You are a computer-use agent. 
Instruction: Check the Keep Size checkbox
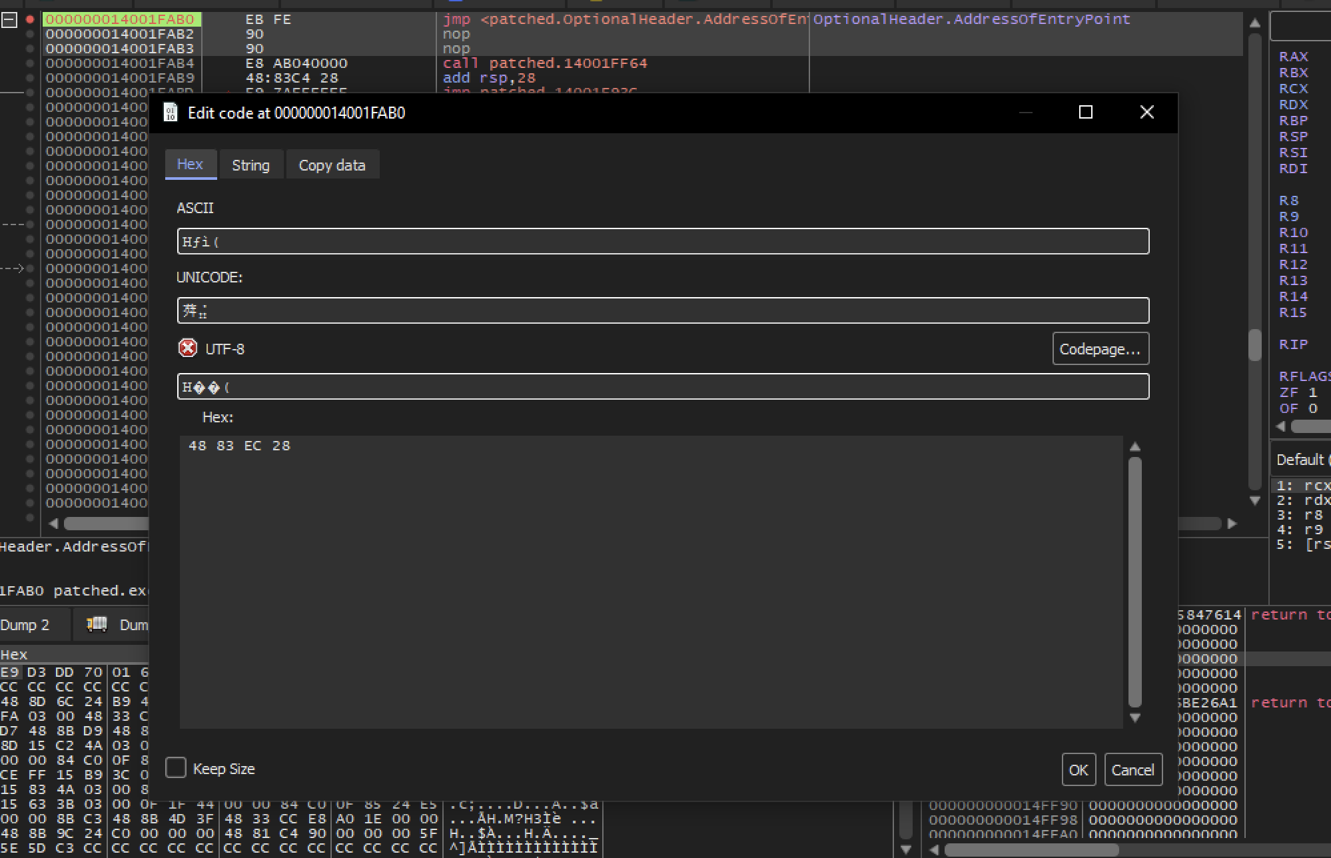pyautogui.click(x=176, y=767)
